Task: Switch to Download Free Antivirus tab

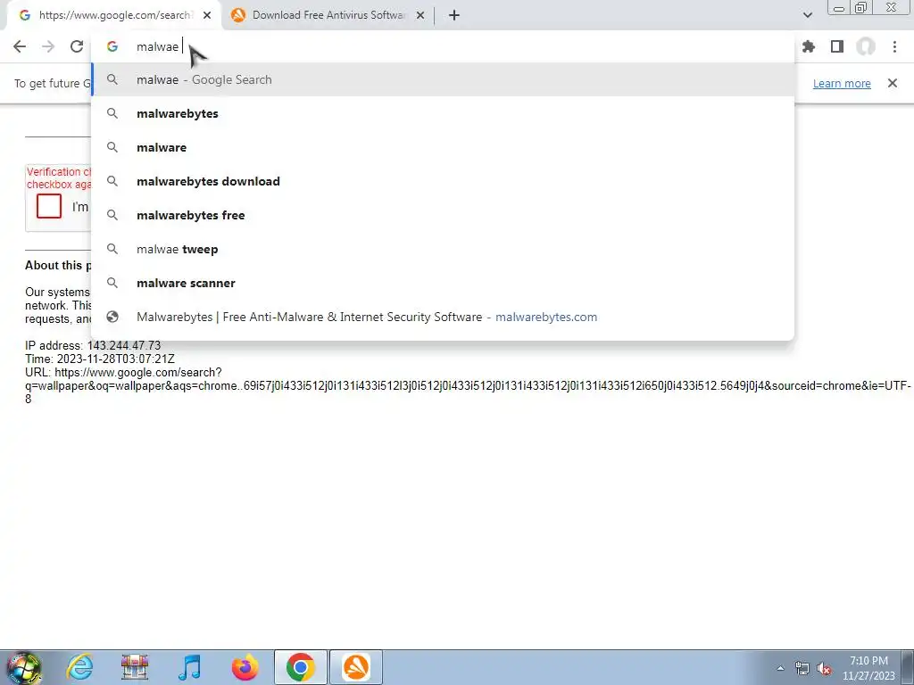Action: pos(328,15)
